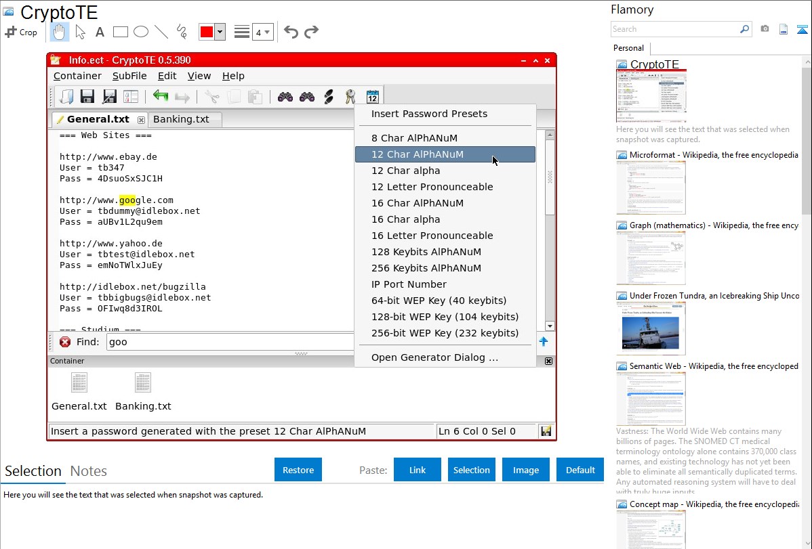812x549 pixels.
Task: Click the redo arrow
Action: [x=311, y=32]
